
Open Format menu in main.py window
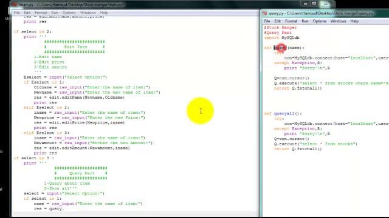pyautogui.click(x=41, y=13)
